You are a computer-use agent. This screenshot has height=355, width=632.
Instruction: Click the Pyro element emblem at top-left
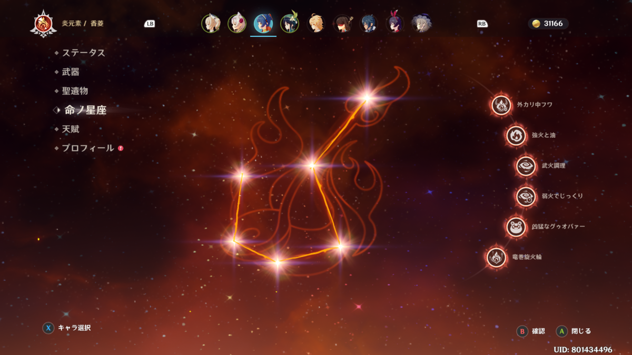coord(43,24)
